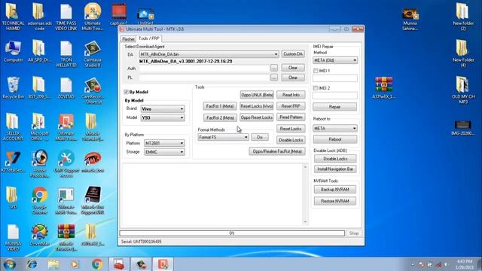This screenshot has width=482, height=271.
Task: Open IMEI Repair Method dropdown
Action: 335,60
